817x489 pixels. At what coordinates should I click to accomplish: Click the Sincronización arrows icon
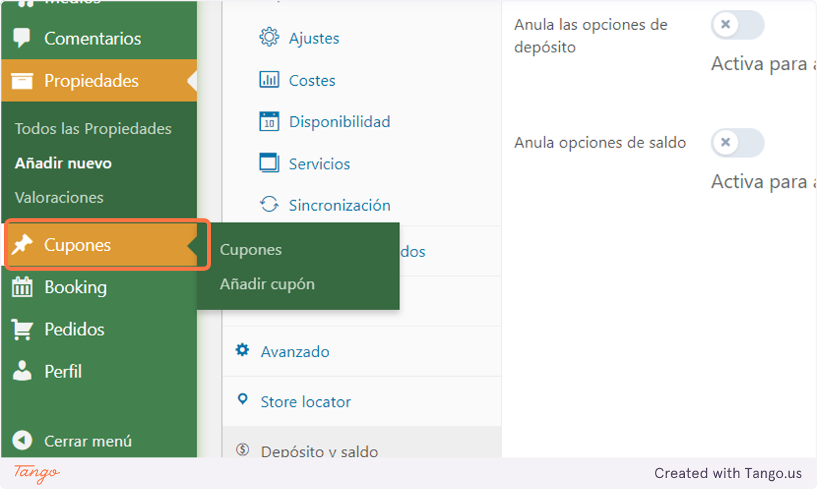(x=270, y=205)
